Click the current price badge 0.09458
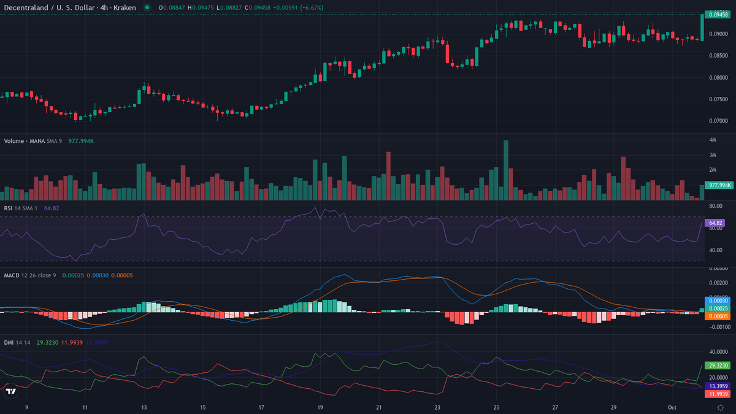Image resolution: width=736 pixels, height=414 pixels. pyautogui.click(x=719, y=14)
